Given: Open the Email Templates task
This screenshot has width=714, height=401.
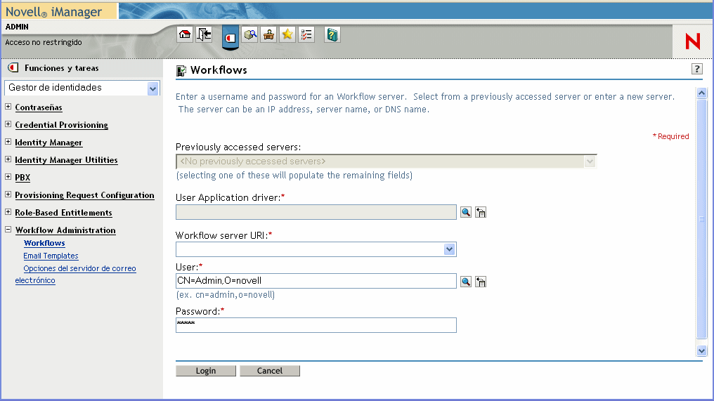Looking at the screenshot, I should click(x=51, y=256).
